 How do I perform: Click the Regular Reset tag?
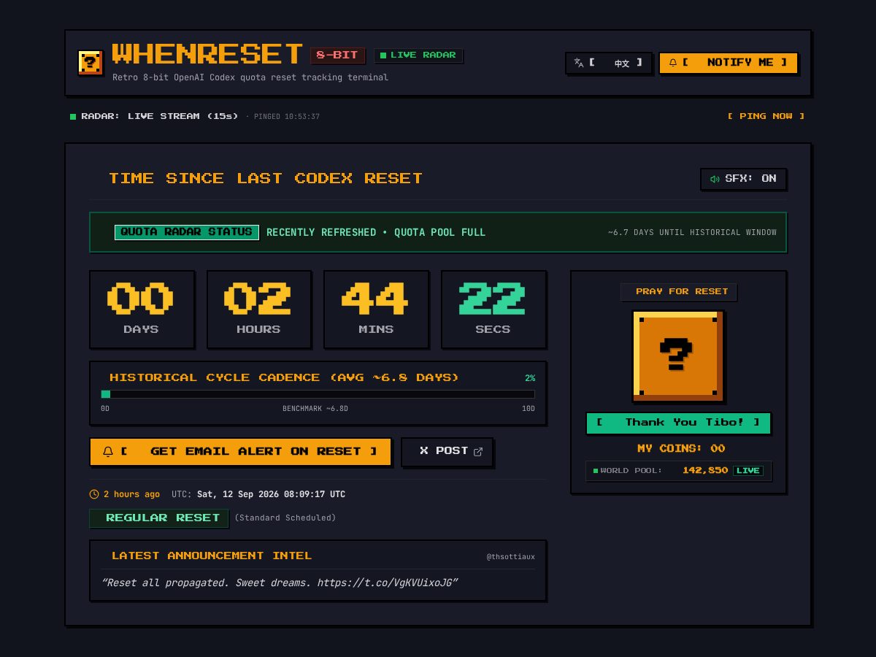pos(159,518)
